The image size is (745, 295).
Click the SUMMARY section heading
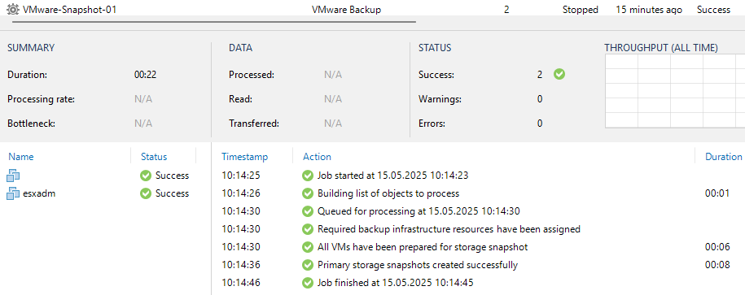[31, 47]
